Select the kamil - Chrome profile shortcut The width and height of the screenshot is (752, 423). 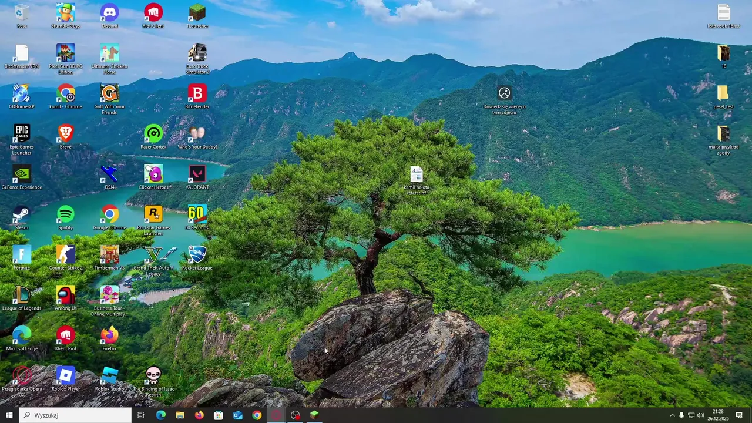pos(66,97)
